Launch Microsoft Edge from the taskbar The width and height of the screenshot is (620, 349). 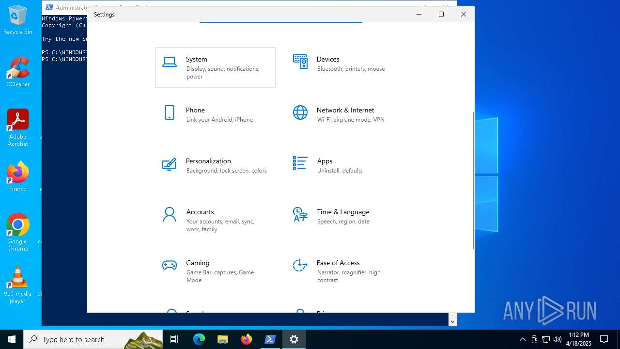199,339
